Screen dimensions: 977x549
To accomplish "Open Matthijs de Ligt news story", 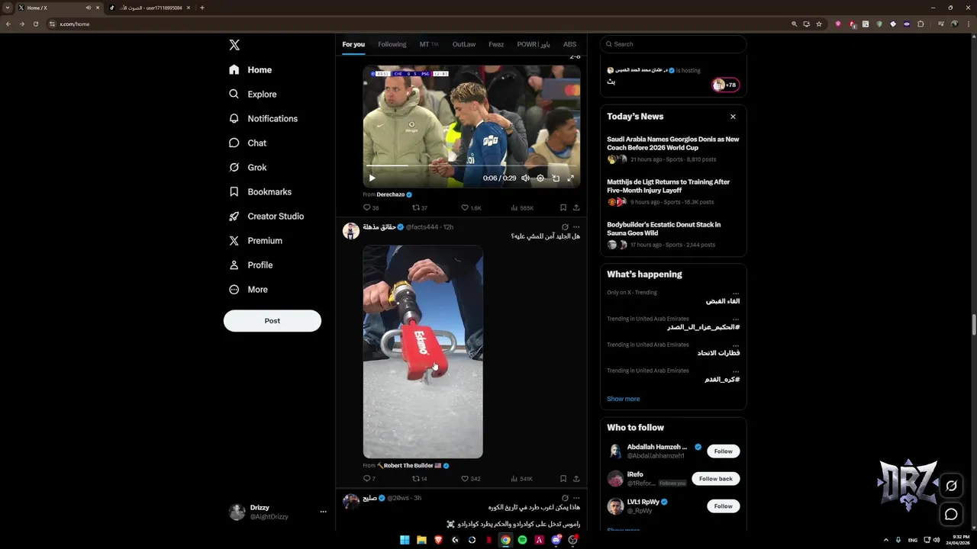I will [673, 192].
